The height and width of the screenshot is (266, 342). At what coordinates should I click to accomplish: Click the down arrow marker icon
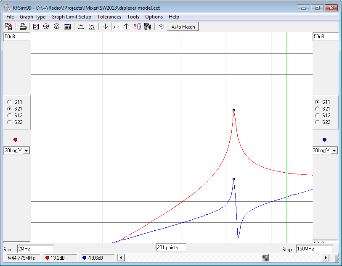pos(105,26)
